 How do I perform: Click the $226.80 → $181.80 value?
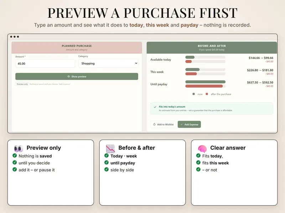tap(260, 70)
